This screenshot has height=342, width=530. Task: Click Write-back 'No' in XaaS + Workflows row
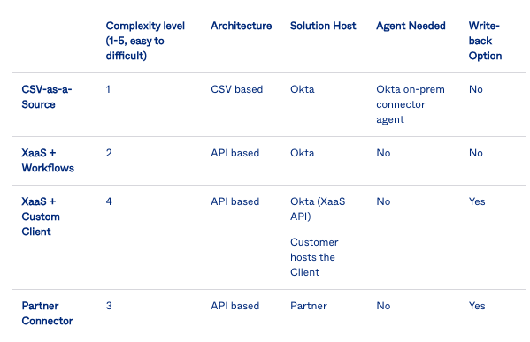pyautogui.click(x=475, y=153)
